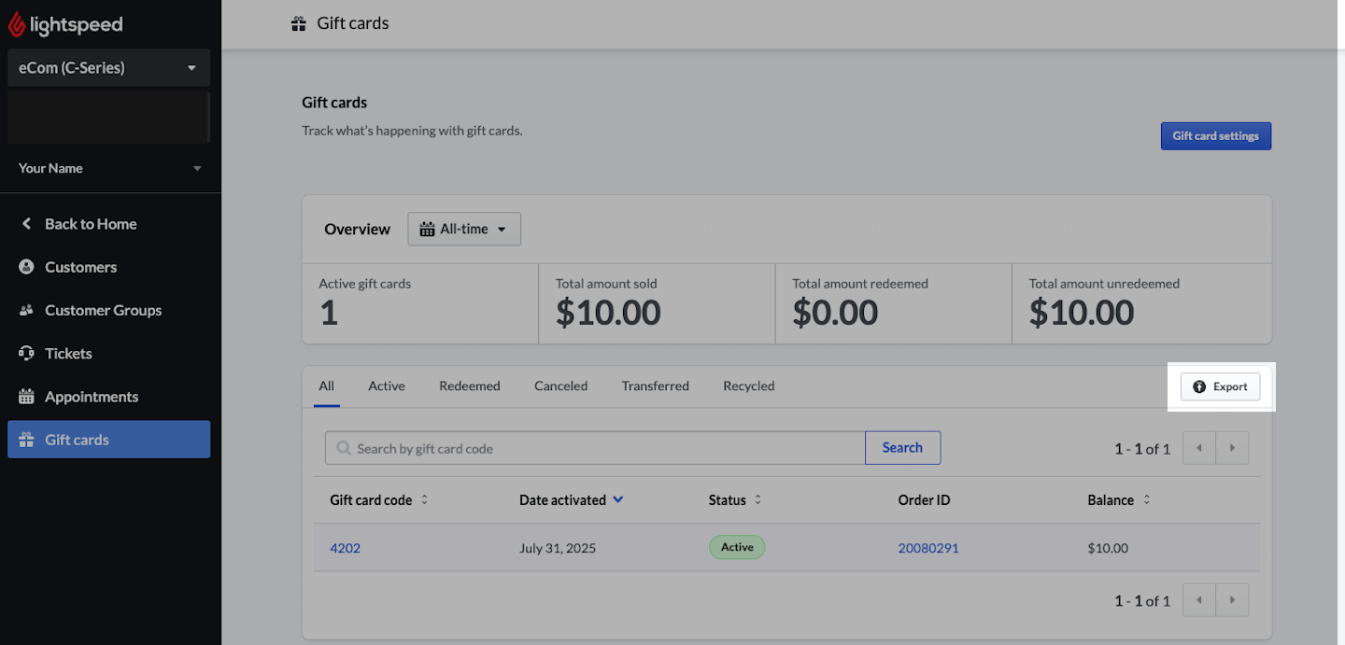The width and height of the screenshot is (1345, 645).
Task: Select the Redeemed tab
Action: [469, 386]
